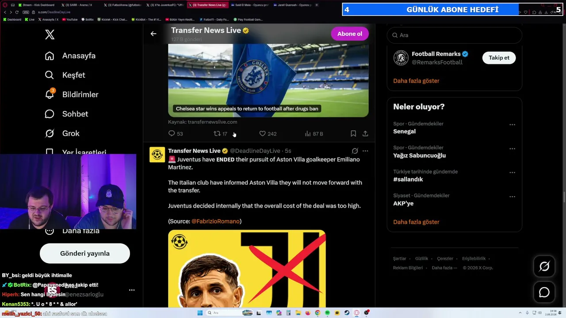Open the Juventus post avatar
566x318 pixels.
coord(157,155)
